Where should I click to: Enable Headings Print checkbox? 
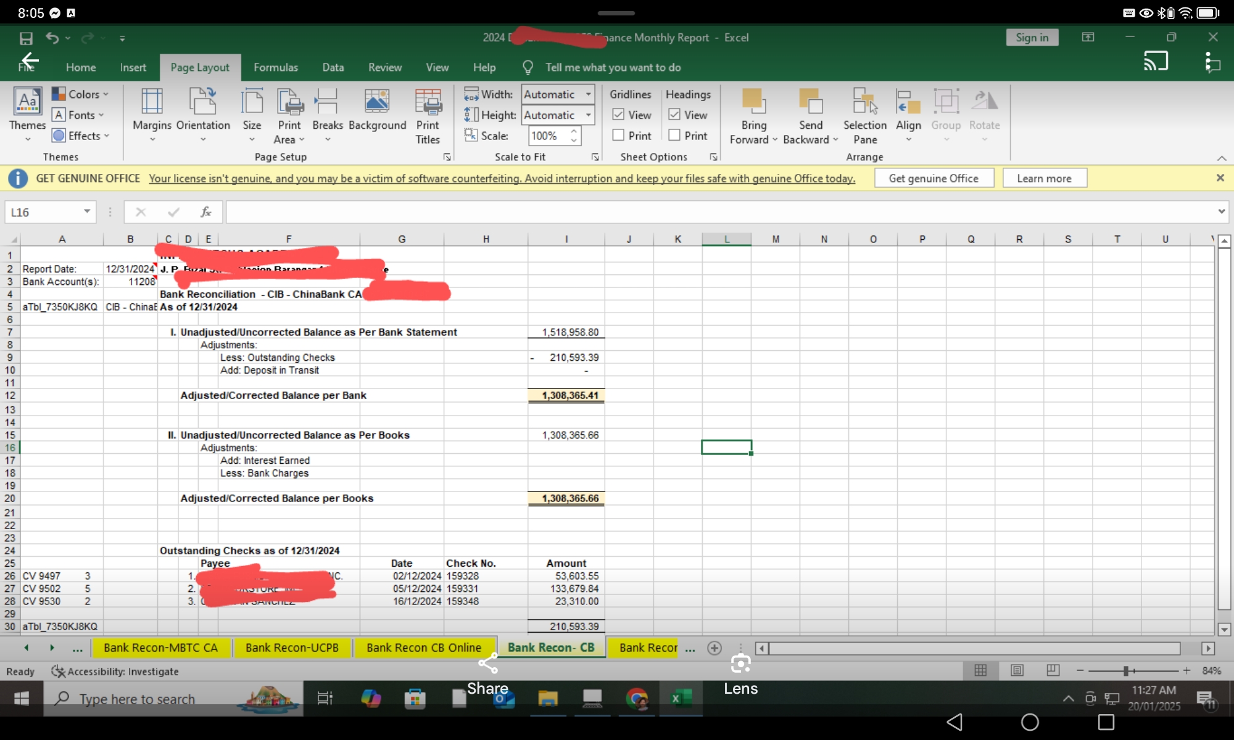coord(674,135)
